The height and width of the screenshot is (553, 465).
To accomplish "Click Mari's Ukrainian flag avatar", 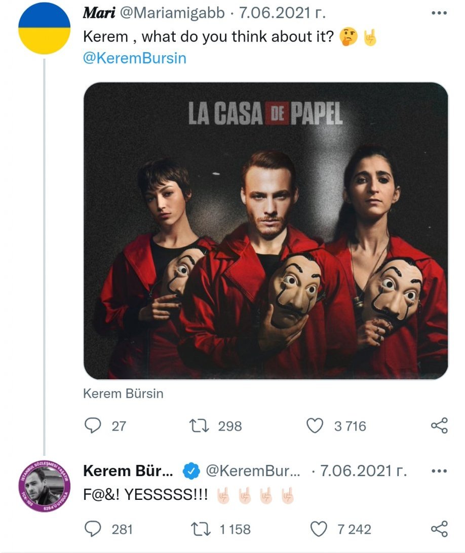I will tap(44, 28).
